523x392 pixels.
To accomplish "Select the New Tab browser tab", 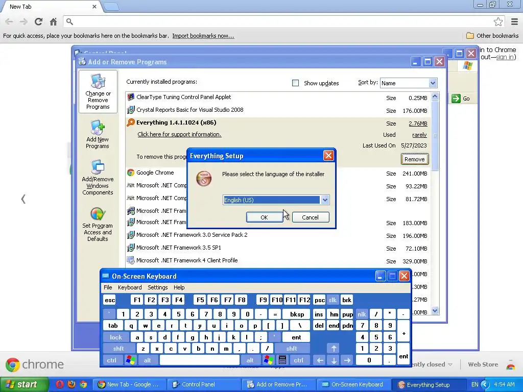I will (50, 7).
